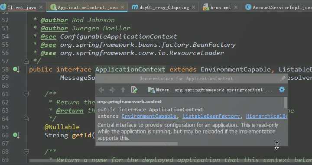Click line number 66 in gutter
The height and width of the screenshot is (165, 312).
click(5, 136)
